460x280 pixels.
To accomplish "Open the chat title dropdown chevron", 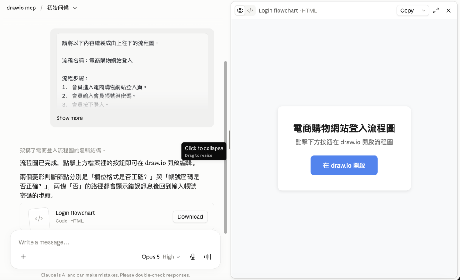I will point(75,8).
